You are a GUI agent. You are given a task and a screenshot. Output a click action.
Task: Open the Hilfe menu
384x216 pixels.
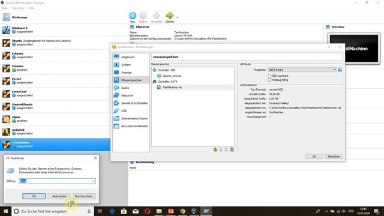31,8
